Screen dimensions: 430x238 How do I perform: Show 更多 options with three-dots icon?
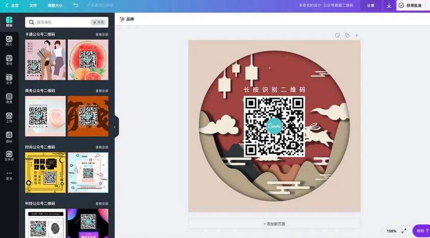[x=9, y=175]
